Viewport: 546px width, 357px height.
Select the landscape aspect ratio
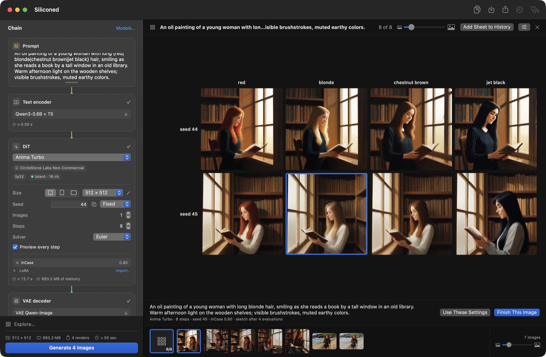(x=73, y=193)
